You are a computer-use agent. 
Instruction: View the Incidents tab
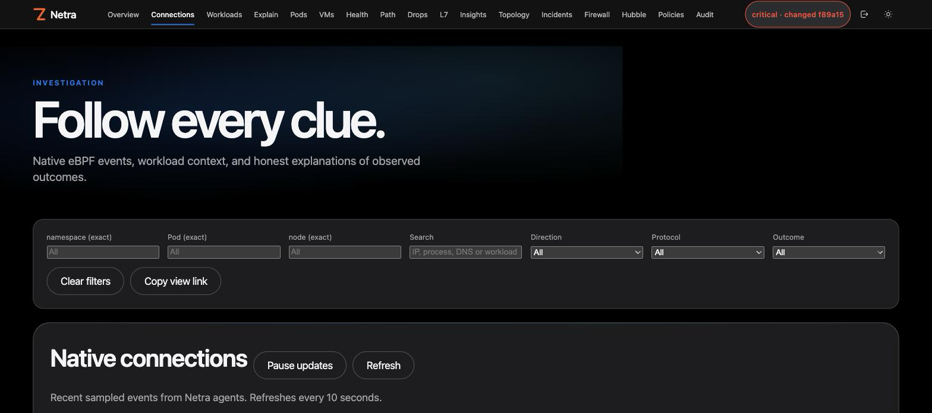pyautogui.click(x=556, y=14)
